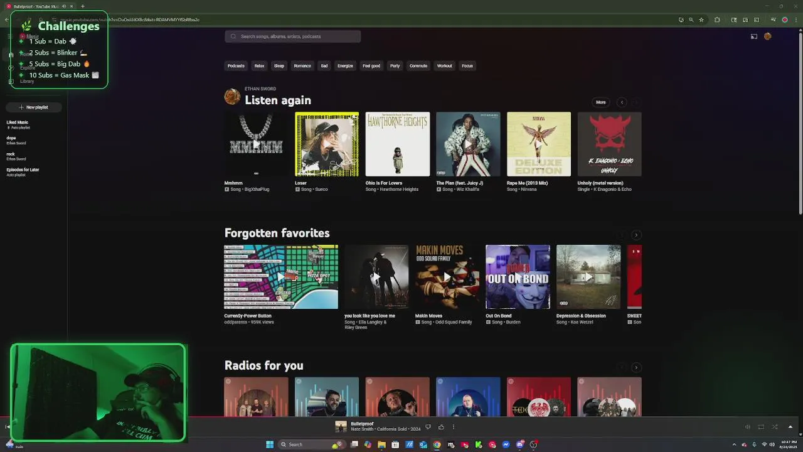Select the Energize mood chip
This screenshot has width=803, height=452.
pyautogui.click(x=345, y=66)
